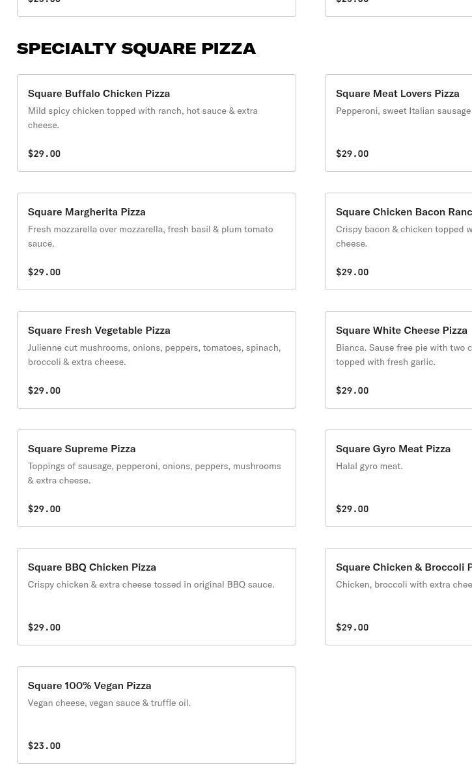Click the vegan cheese and truffle oil description
The width and height of the screenshot is (472, 773).
click(109, 703)
